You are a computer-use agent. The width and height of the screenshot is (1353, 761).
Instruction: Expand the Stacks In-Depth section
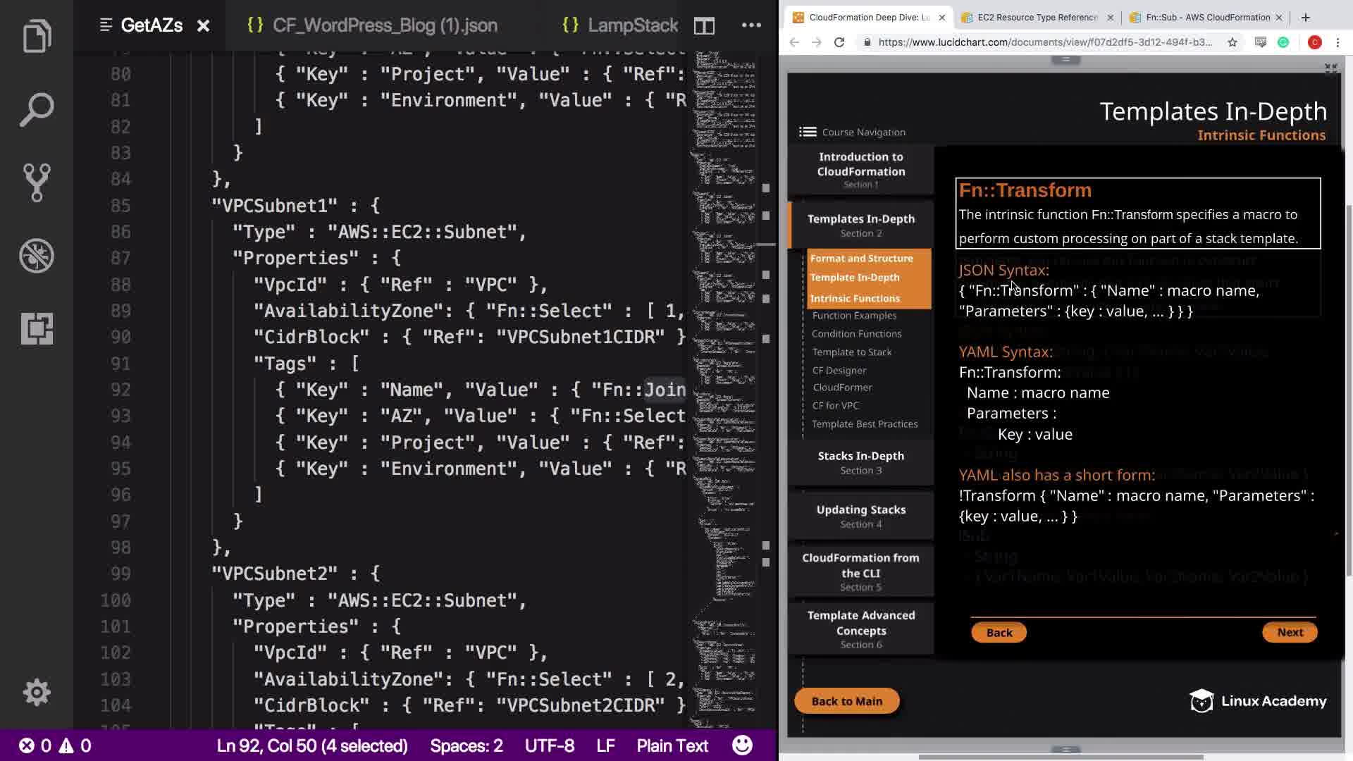click(860, 462)
